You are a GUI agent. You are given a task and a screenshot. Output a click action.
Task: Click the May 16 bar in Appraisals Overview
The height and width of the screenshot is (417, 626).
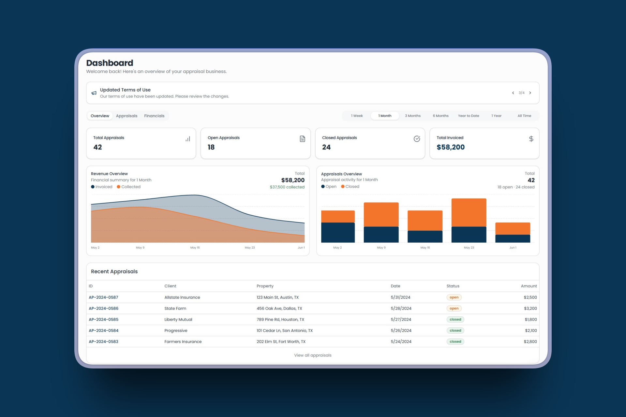425,226
